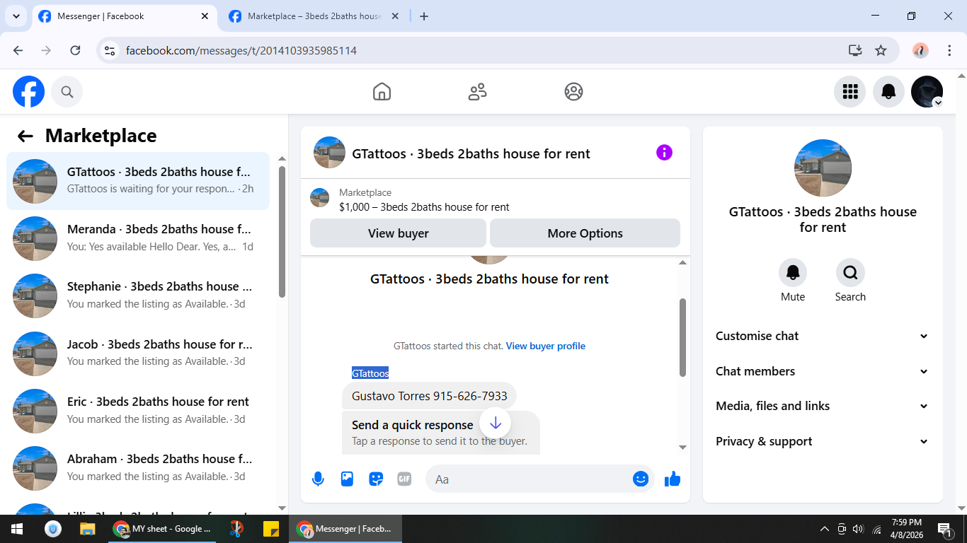Mute this conversation with the bell icon

(x=793, y=272)
